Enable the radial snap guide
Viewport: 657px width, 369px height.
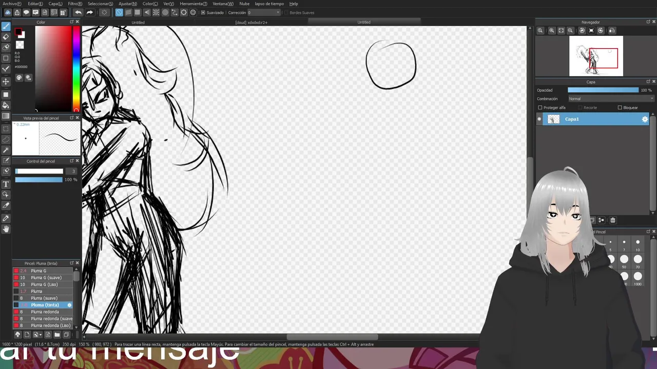coord(156,12)
